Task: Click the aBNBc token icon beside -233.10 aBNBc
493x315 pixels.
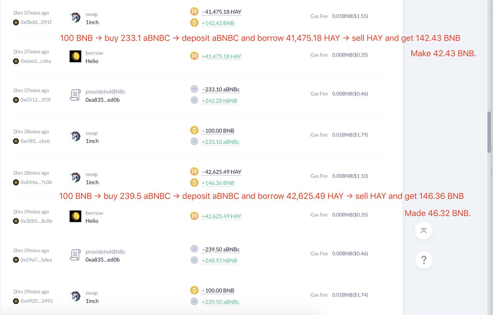Action: tap(194, 89)
